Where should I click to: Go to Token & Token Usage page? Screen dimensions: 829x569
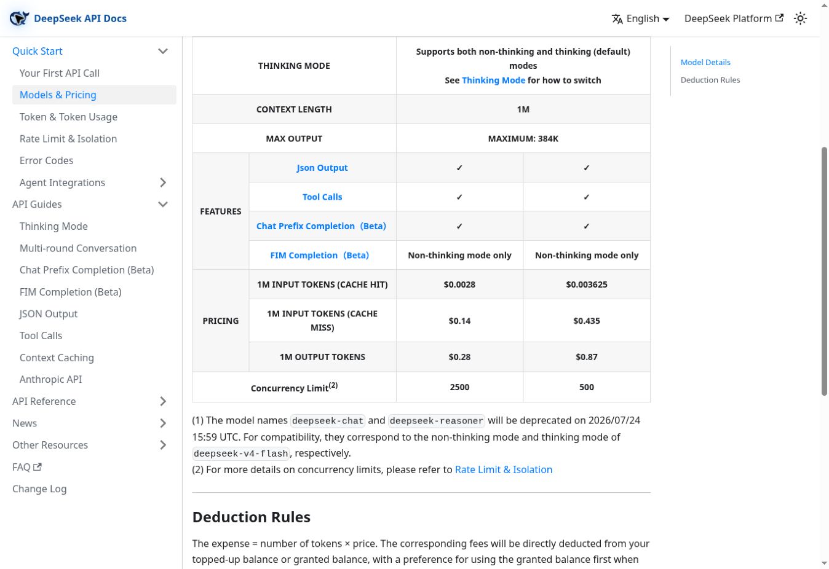[68, 117]
